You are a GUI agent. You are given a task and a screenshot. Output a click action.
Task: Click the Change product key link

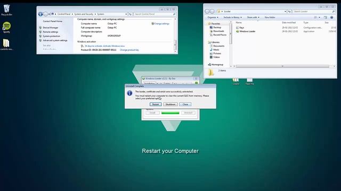pos(129,50)
